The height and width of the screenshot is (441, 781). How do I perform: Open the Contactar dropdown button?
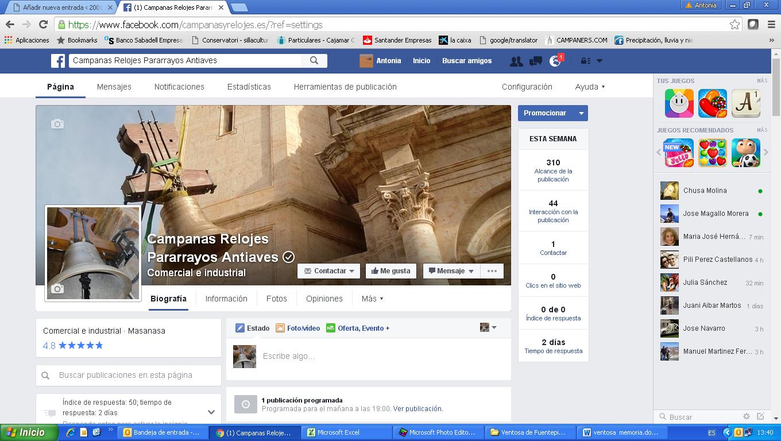(x=329, y=271)
